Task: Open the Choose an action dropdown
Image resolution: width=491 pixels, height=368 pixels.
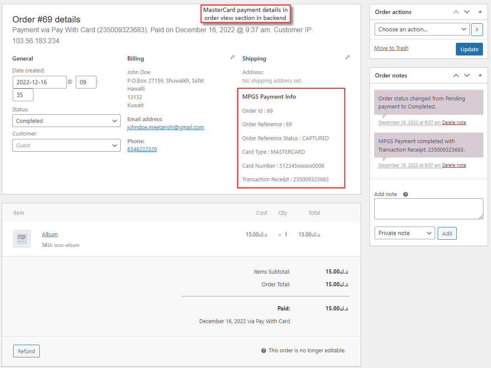Action: (x=422, y=29)
